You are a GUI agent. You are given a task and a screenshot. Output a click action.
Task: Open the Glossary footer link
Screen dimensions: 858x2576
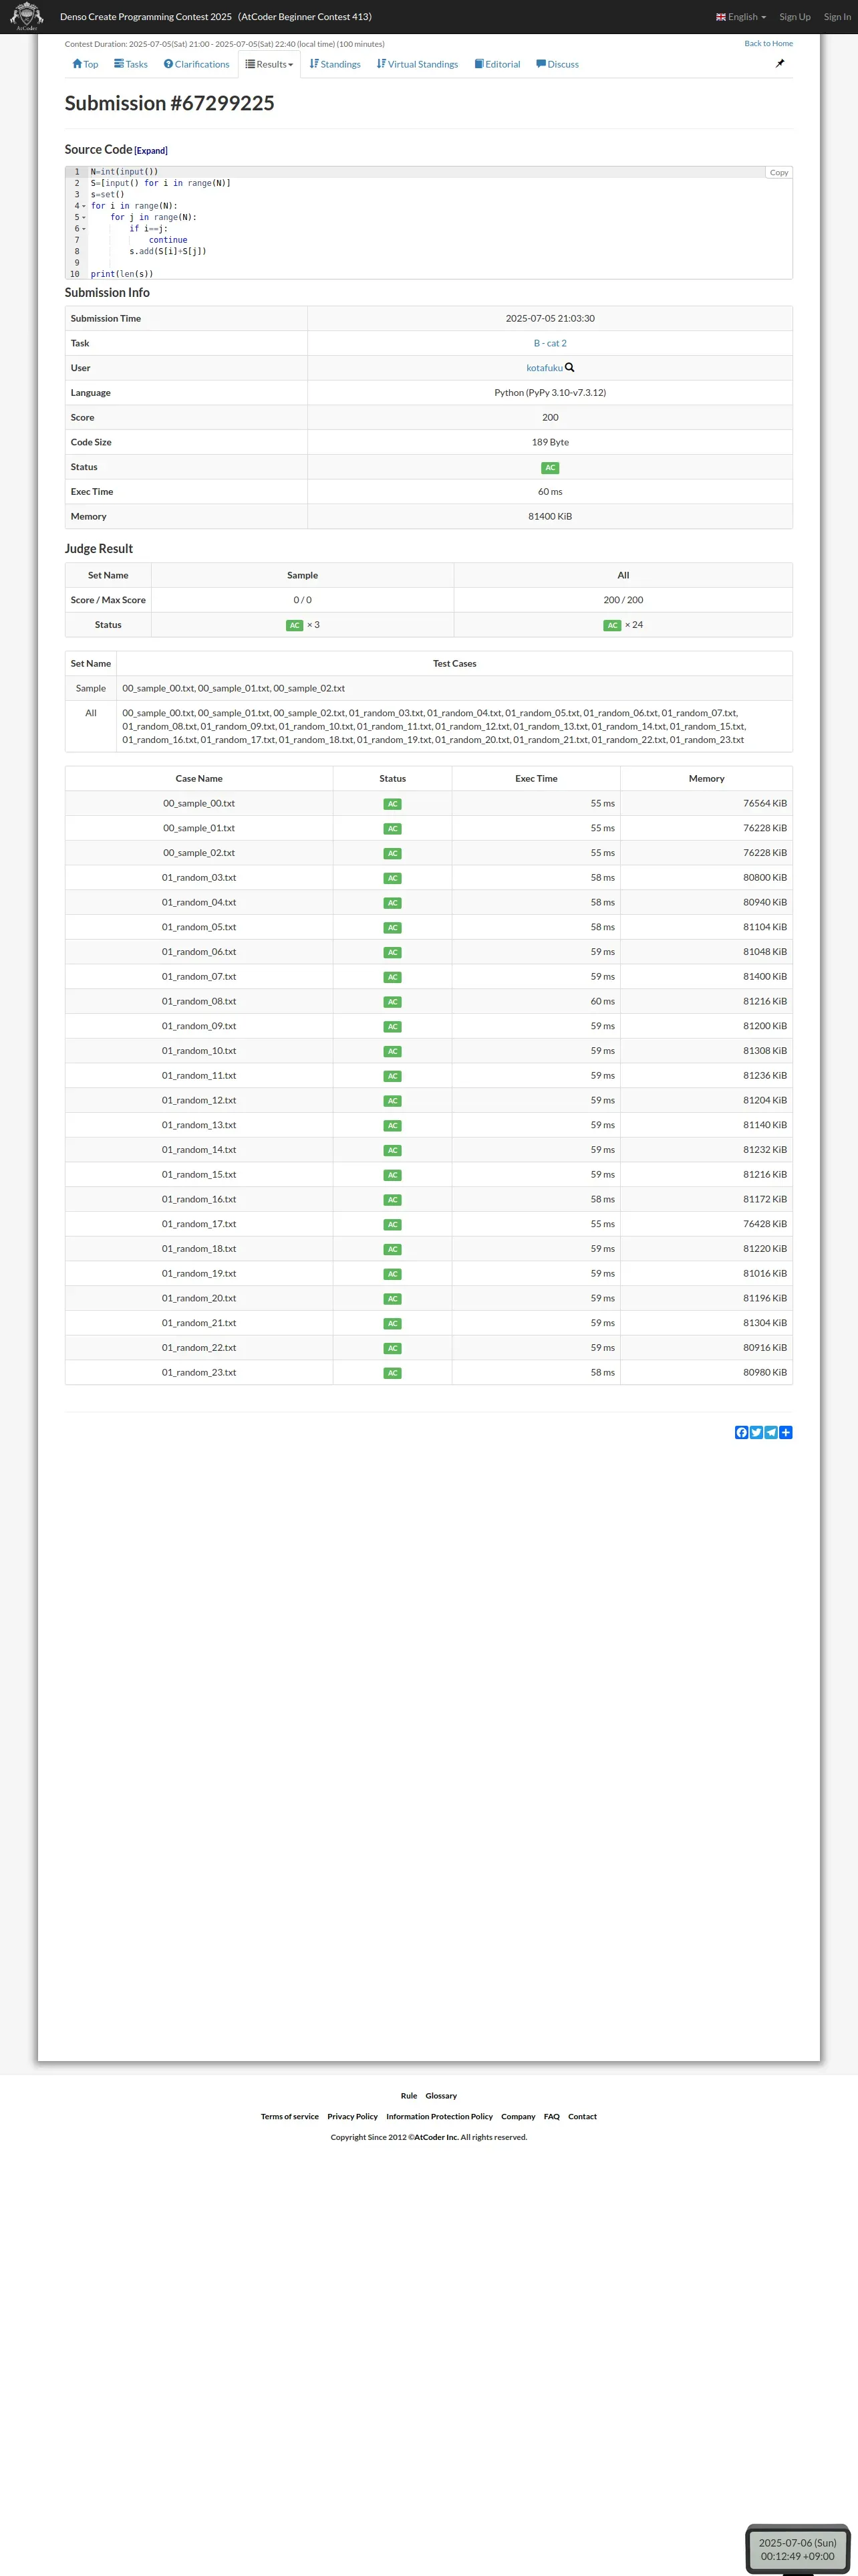point(440,2095)
